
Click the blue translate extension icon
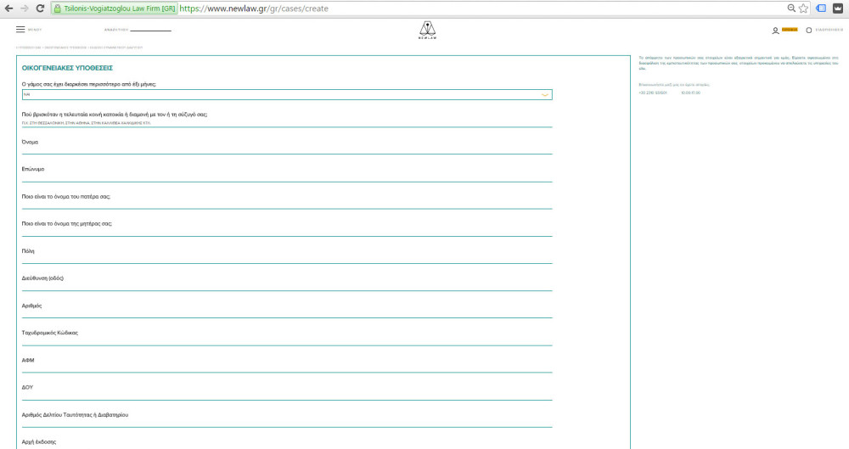point(820,8)
